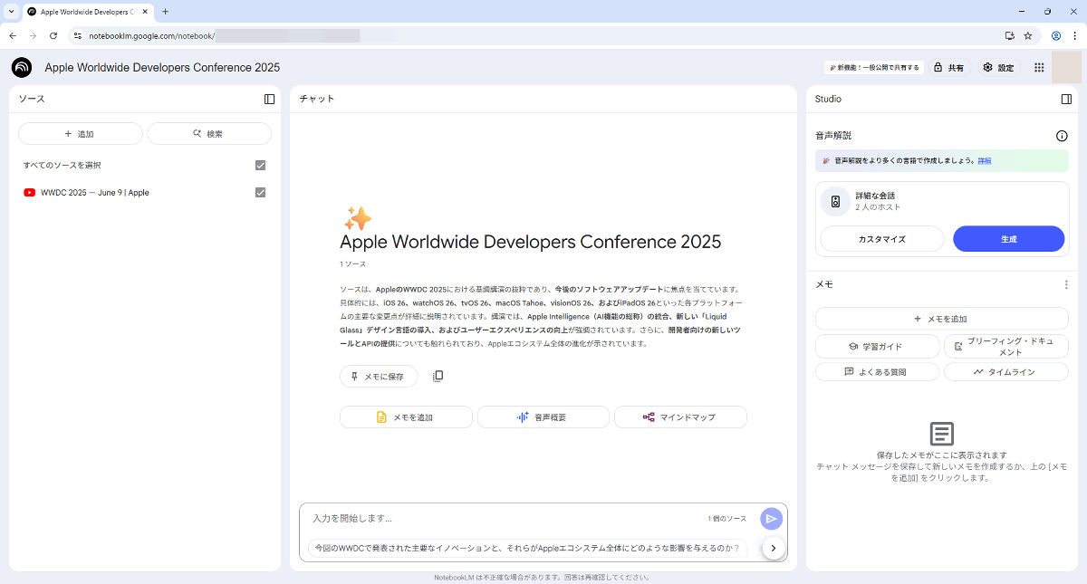The width and height of the screenshot is (1087, 584).
Task: Click the YouTube icon beside WWDC 2025 source
Action: 30,193
